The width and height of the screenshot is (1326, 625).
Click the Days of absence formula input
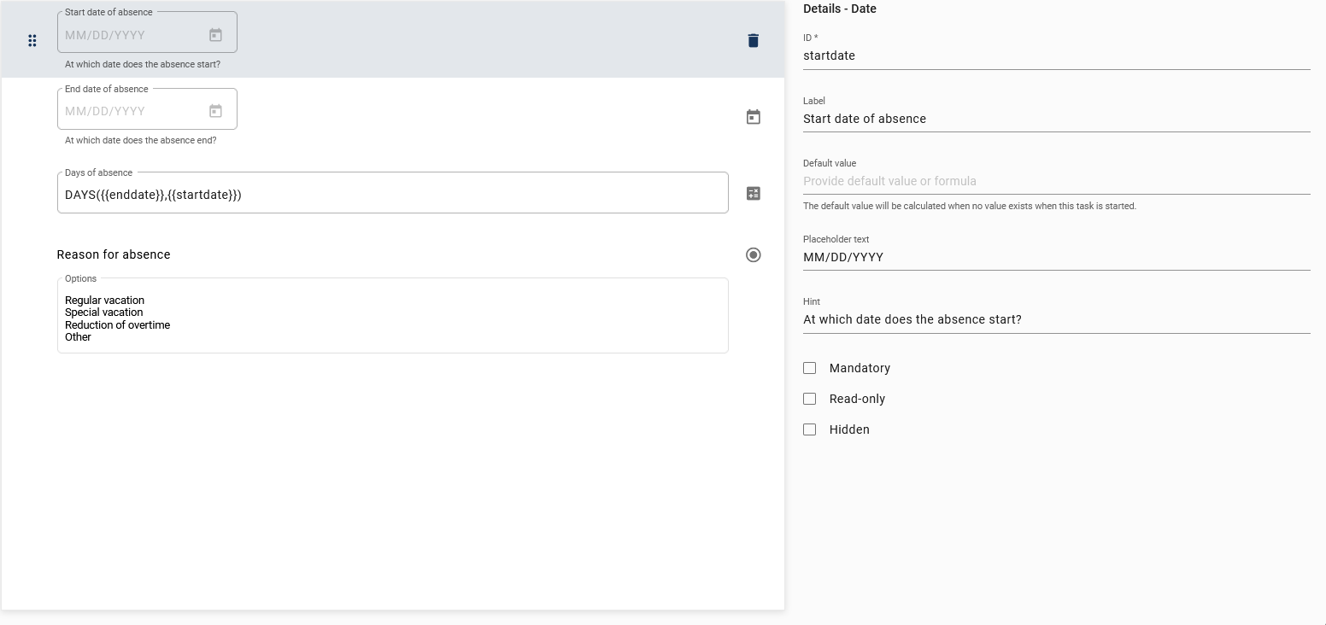tap(342, 194)
